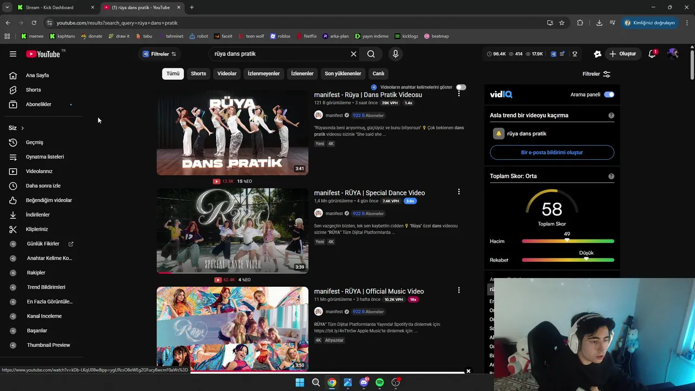
Task: Open Windows taskbar search
Action: point(315,382)
